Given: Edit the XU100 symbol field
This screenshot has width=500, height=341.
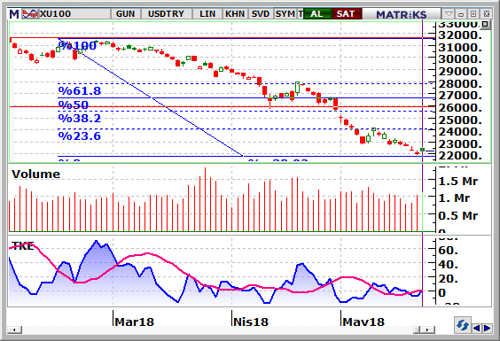Looking at the screenshot, I should (x=75, y=14).
